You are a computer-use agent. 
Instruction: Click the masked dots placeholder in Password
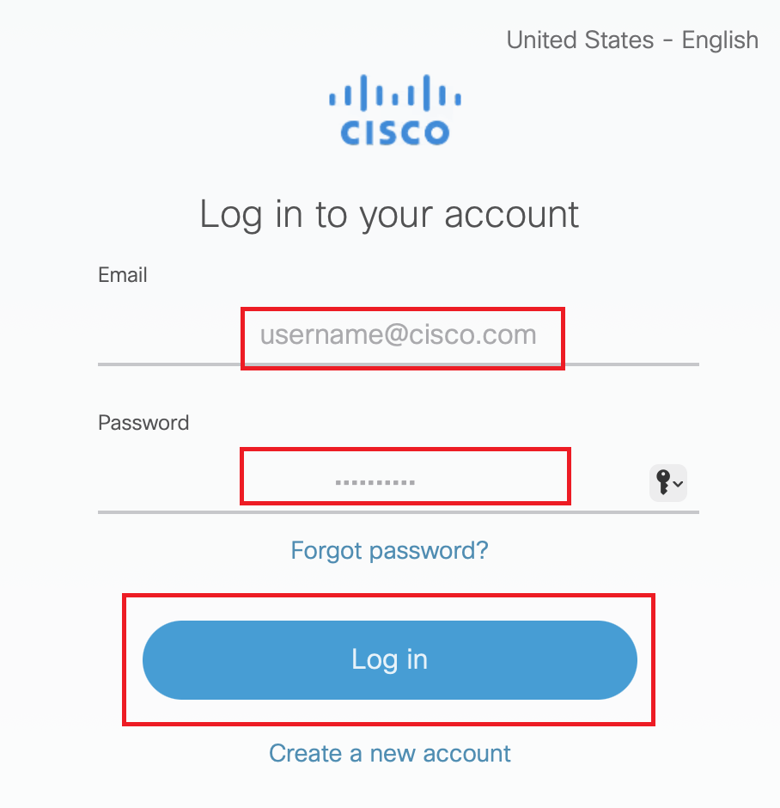(375, 481)
